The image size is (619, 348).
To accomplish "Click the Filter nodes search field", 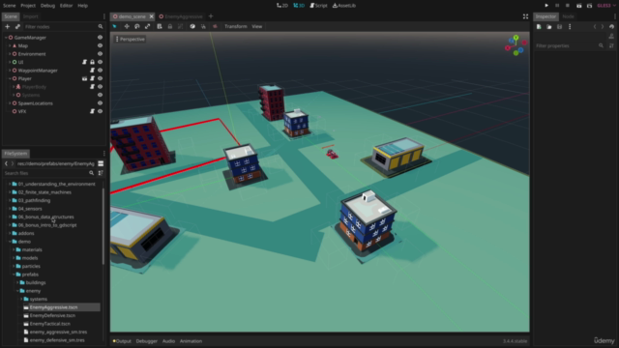I will [63, 26].
